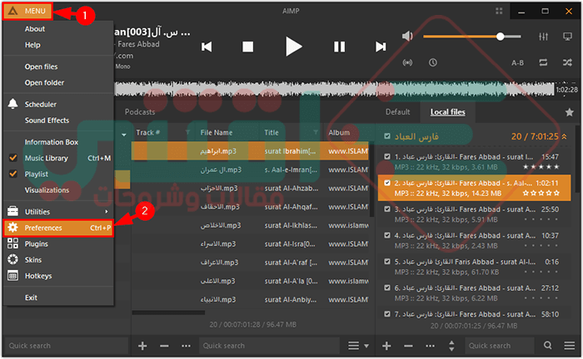
Task: Remove library item with minus icon
Action: (164, 346)
